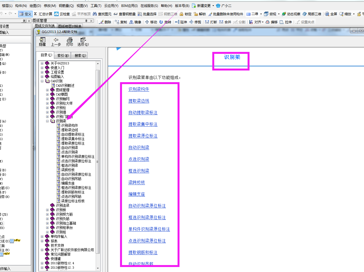Open the BIM应用(I) menu
The height and width of the screenshot is (272, 364).
pos(129,6)
